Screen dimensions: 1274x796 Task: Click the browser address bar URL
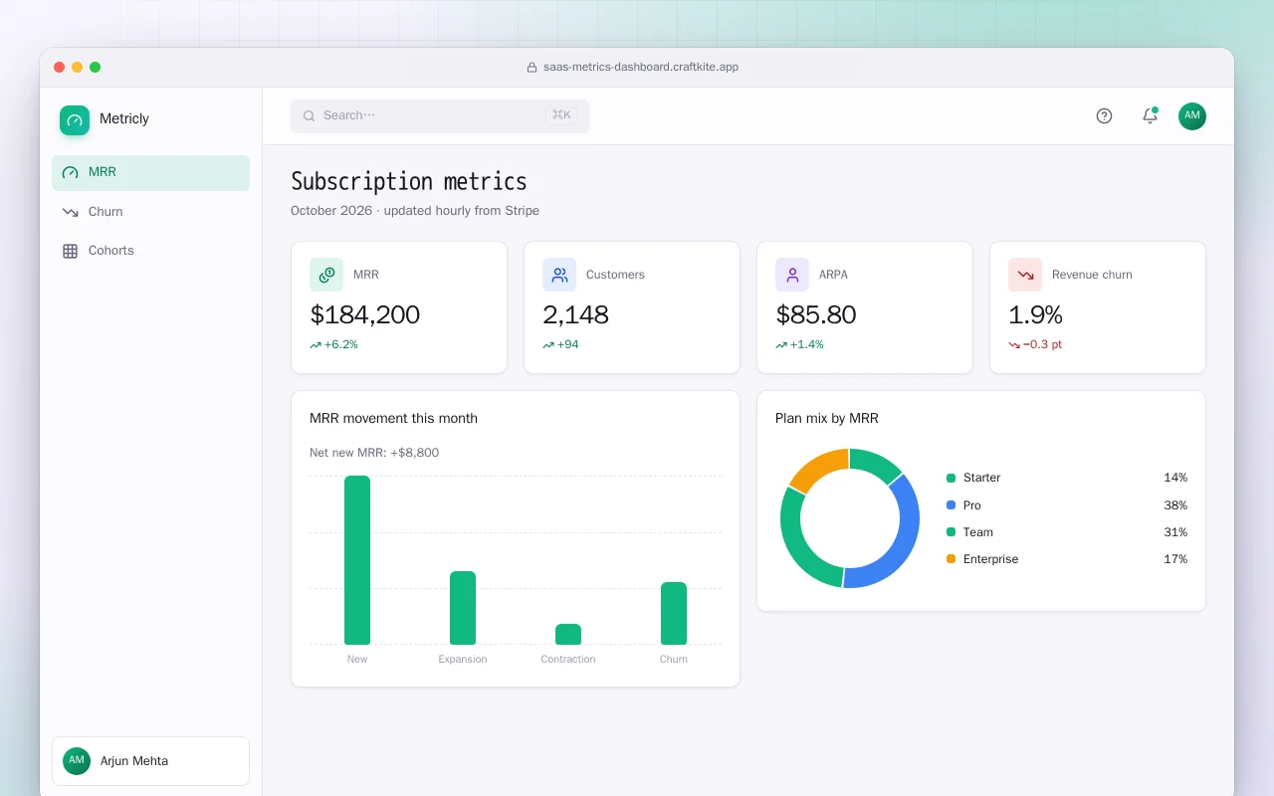641,68
